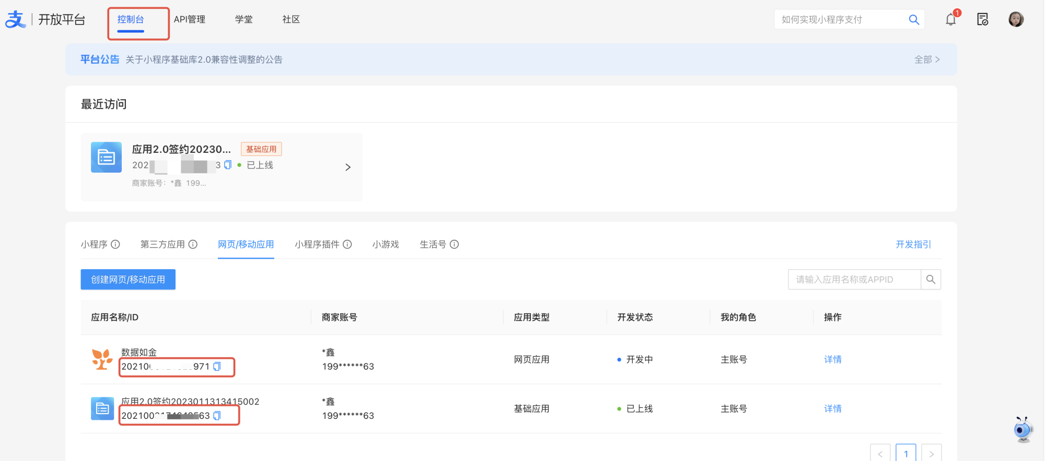
Task: Click the robot assistant icon
Action: [x=1023, y=430]
